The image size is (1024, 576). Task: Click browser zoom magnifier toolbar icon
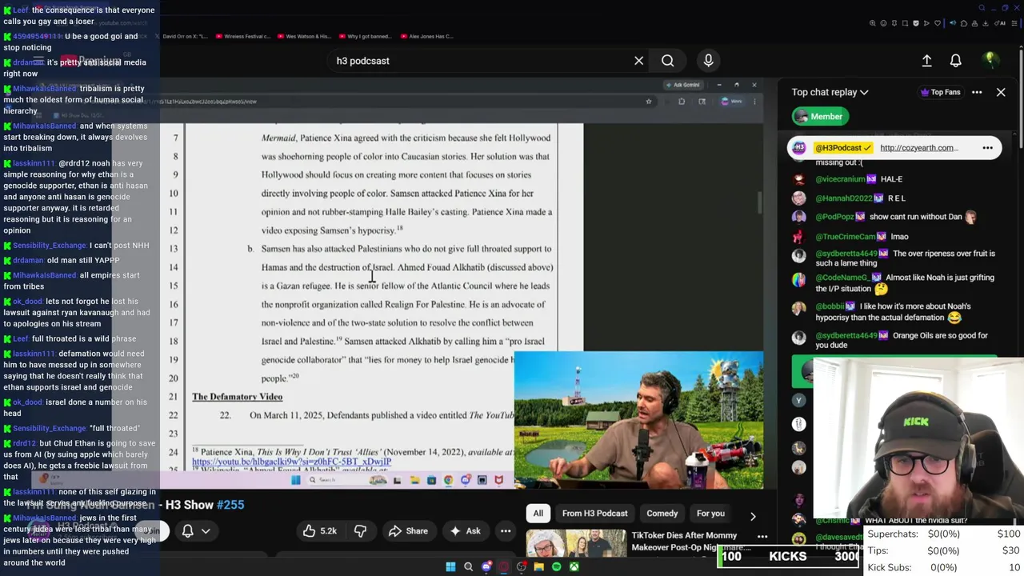point(873,23)
